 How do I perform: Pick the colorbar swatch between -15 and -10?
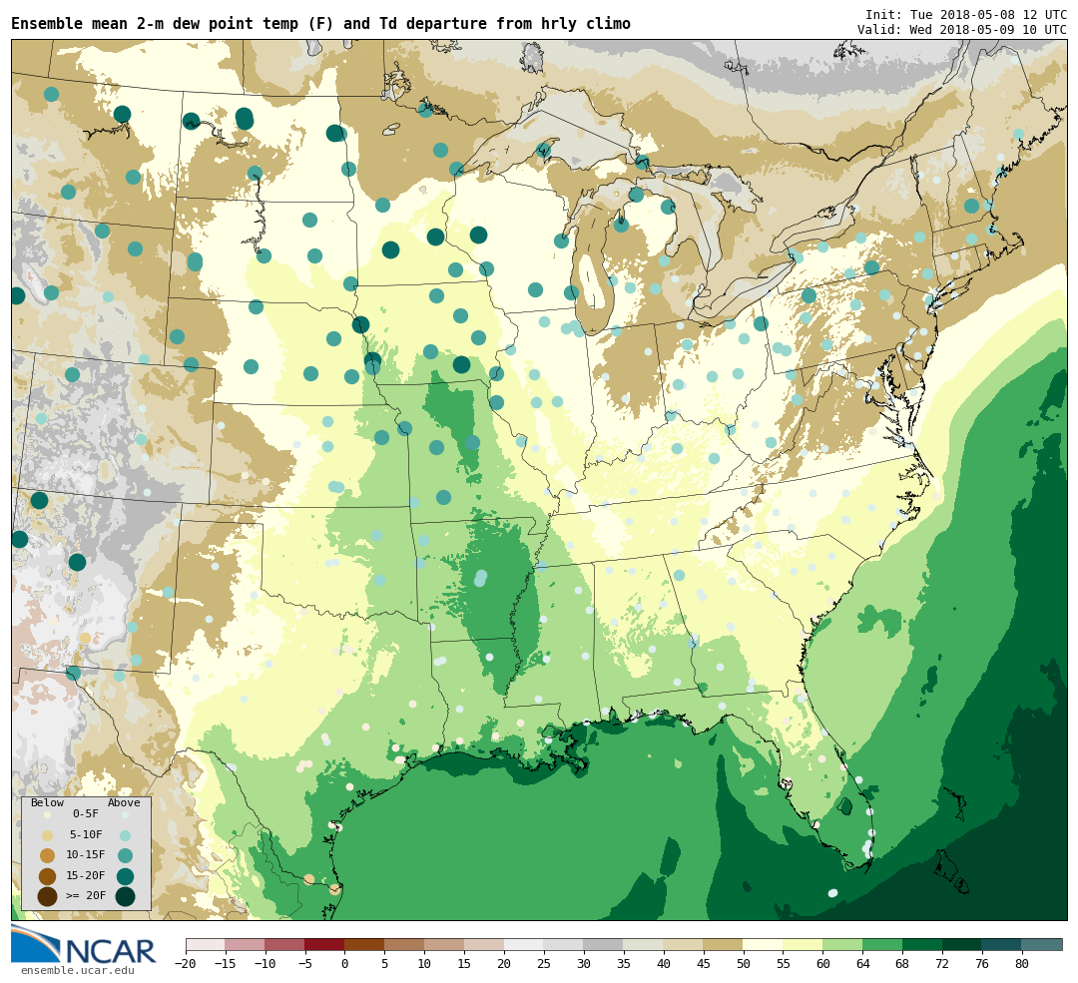(x=246, y=944)
